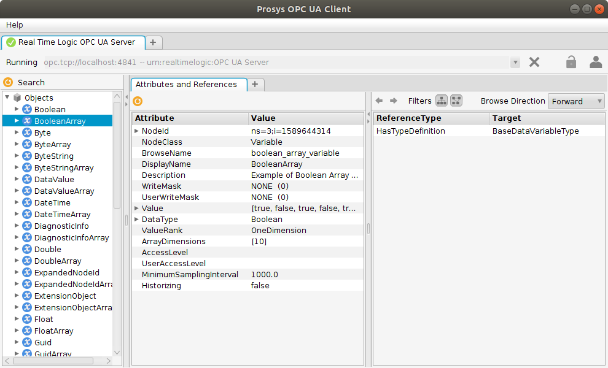Click the DiagnosticInfo node variable icon
608x368 pixels.
27,226
